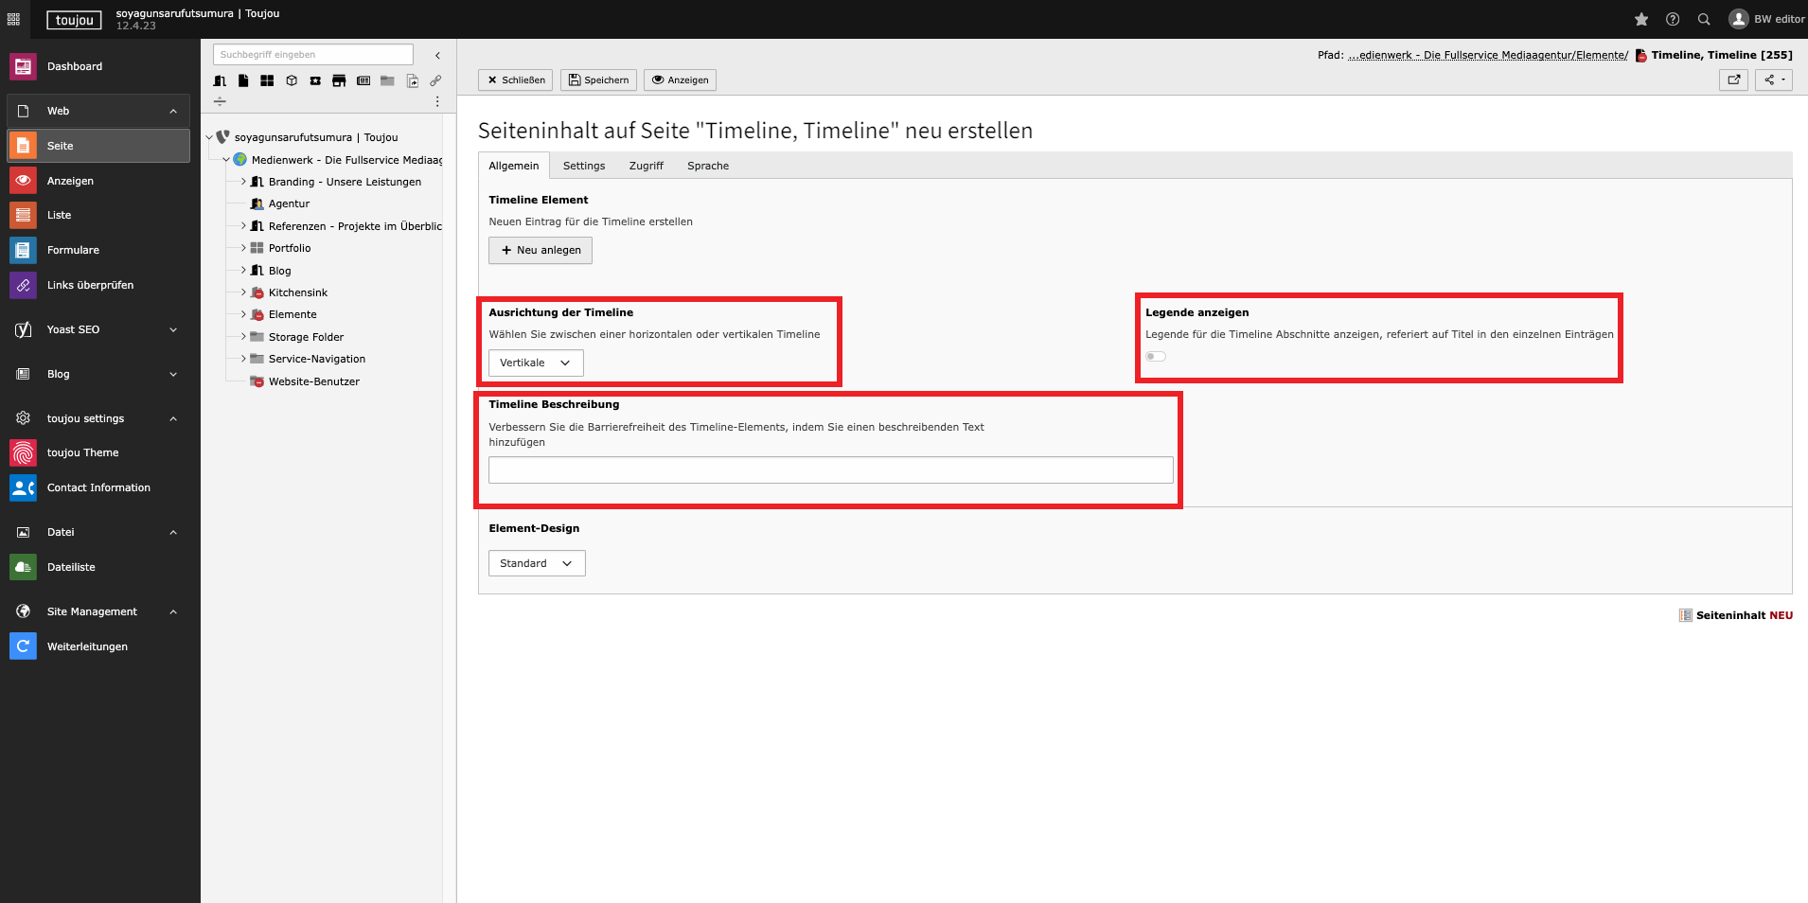The height and width of the screenshot is (903, 1808).
Task: Open the toujou Theme module
Action: [x=82, y=452]
